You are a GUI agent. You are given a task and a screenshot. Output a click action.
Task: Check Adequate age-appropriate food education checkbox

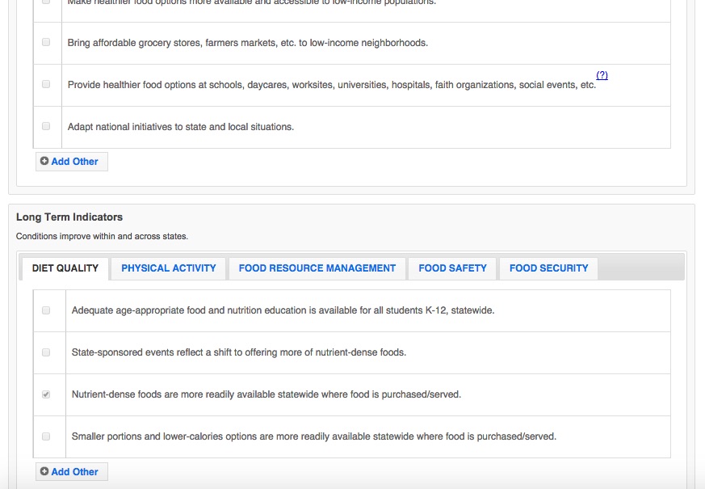click(x=46, y=310)
